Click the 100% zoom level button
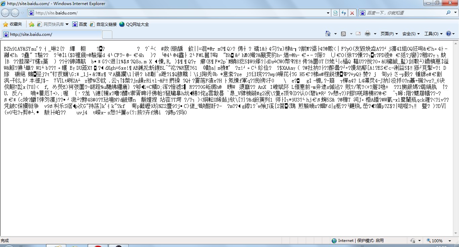 434,241
